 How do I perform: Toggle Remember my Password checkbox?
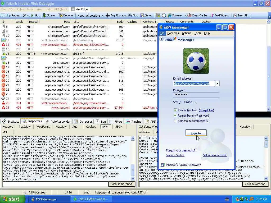click(x=175, y=116)
